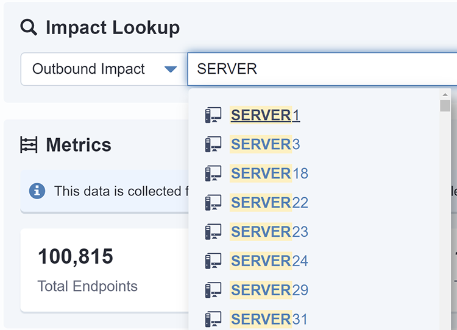Viewport: 457px width, 330px height.
Task: Select SERVER24 in the list
Action: 269,261
